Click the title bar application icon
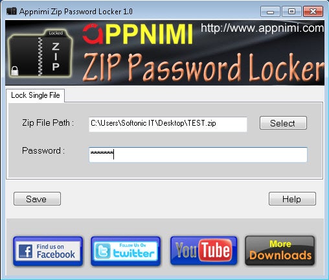The width and height of the screenshot is (329, 280). pos(12,11)
